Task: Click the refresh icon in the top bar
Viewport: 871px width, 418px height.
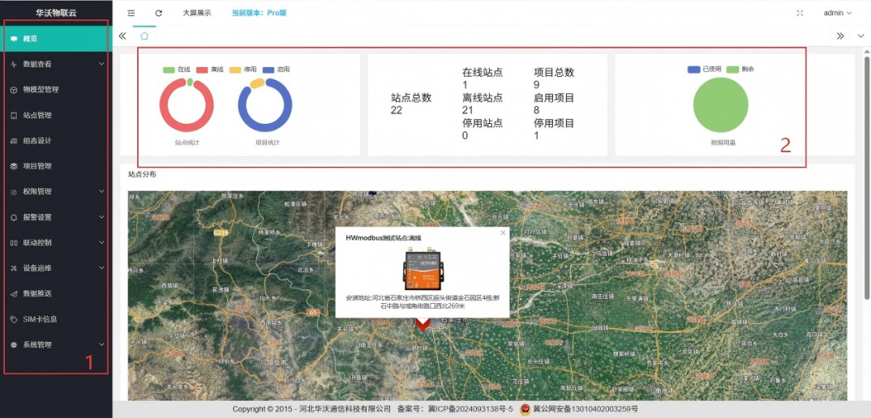Action: [159, 13]
